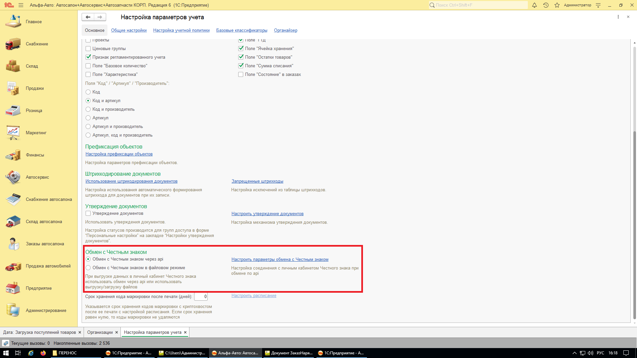Open Настроить параметры обмена с Честным знаком
The image size is (637, 358).
(x=280, y=260)
